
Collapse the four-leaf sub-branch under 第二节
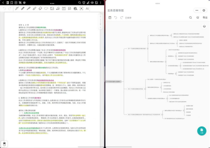pos(161,87)
